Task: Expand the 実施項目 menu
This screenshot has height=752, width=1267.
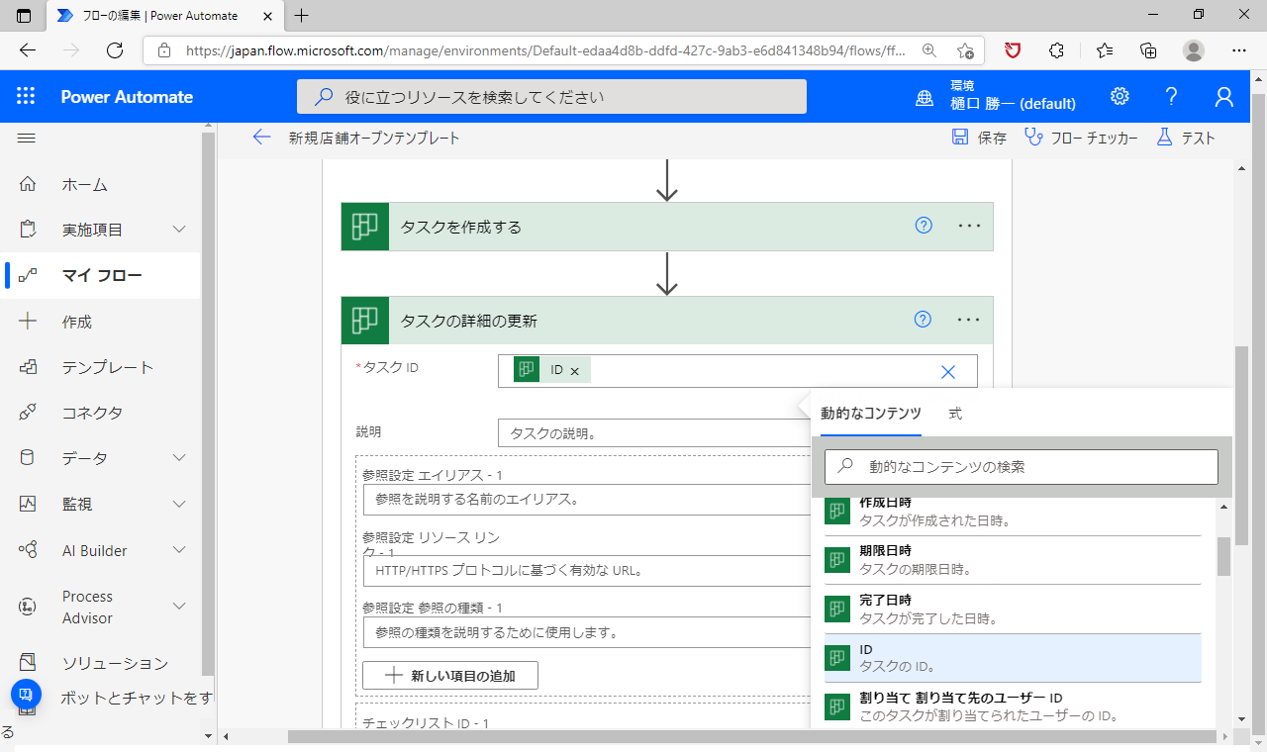Action: (x=179, y=230)
